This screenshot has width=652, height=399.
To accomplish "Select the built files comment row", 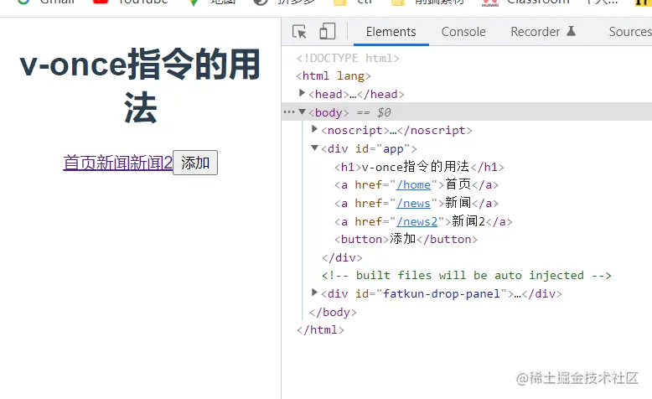I will pos(467,276).
